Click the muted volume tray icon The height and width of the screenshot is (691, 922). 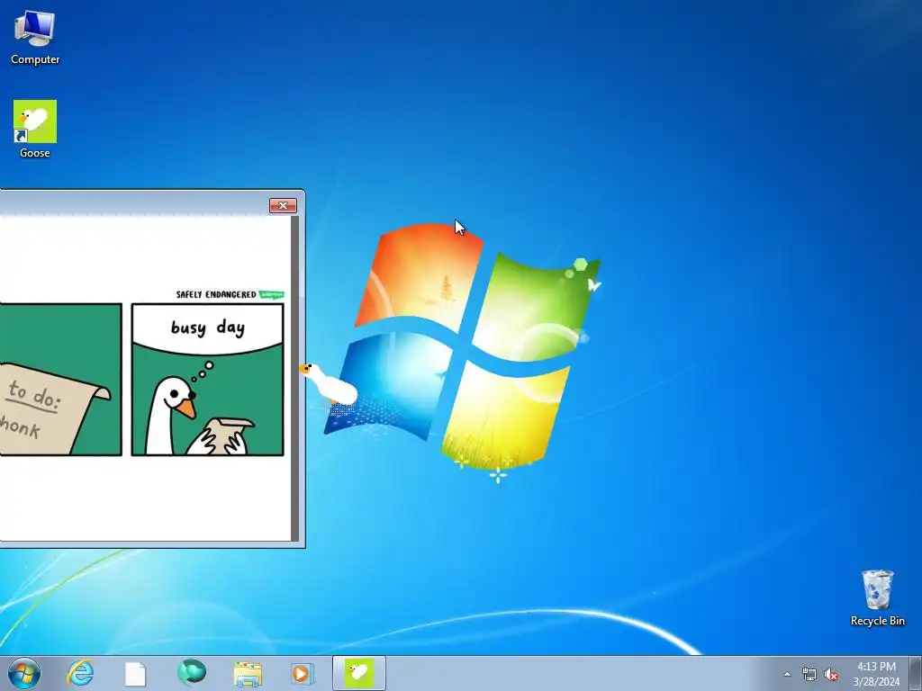click(x=830, y=675)
